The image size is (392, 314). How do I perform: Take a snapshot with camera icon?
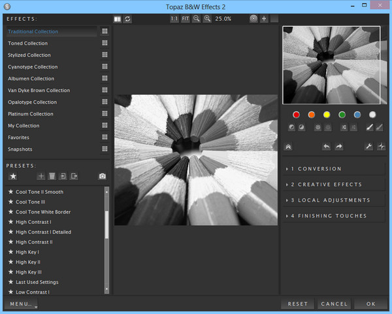pos(103,176)
